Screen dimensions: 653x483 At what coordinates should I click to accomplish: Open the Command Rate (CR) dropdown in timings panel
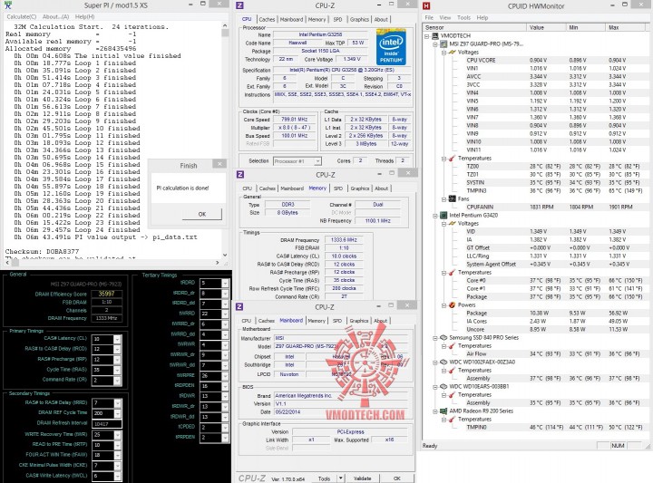(x=117, y=380)
